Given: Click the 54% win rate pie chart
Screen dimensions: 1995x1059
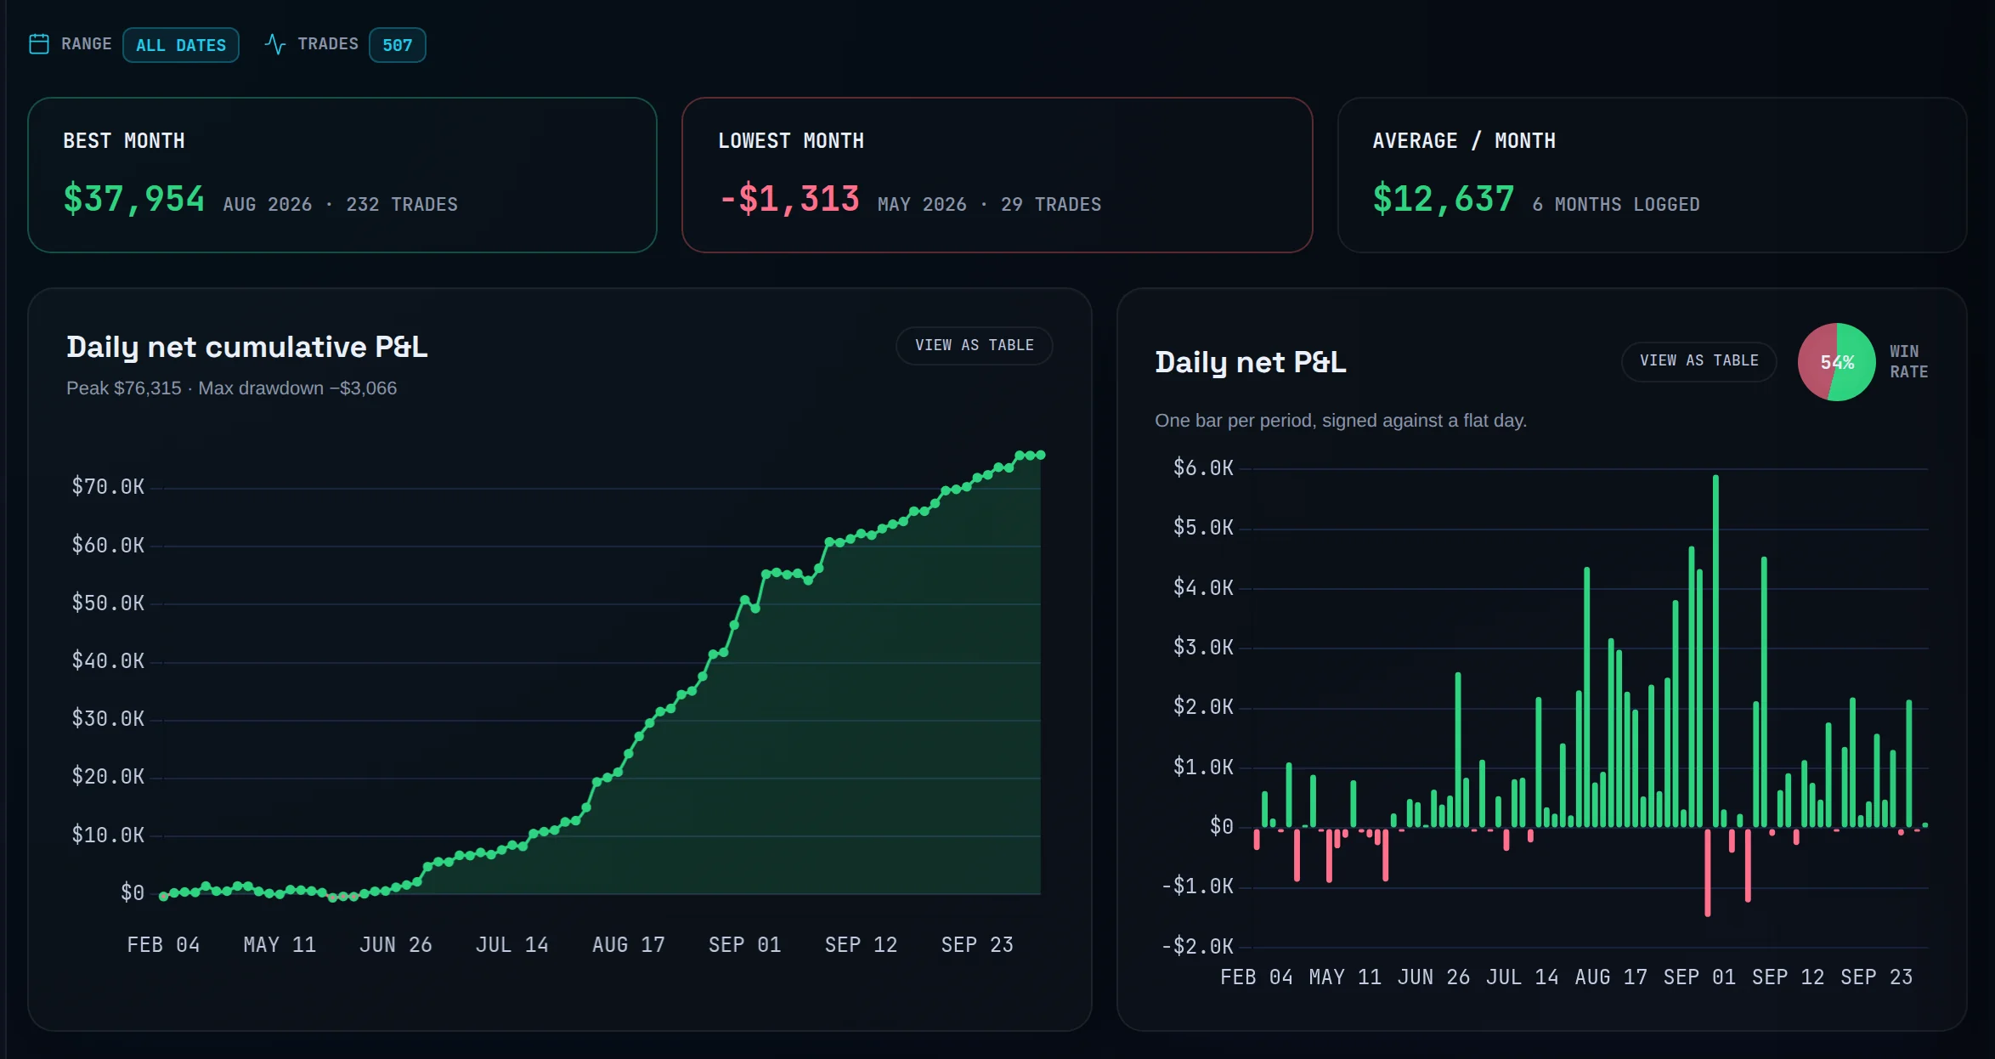Looking at the screenshot, I should (x=1836, y=362).
